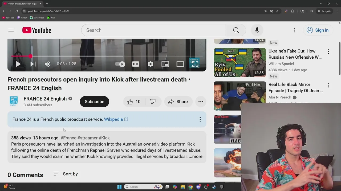Seek using the red progress bar handle
Image resolution: width=341 pixels, height=191 pixels.
(30, 56)
